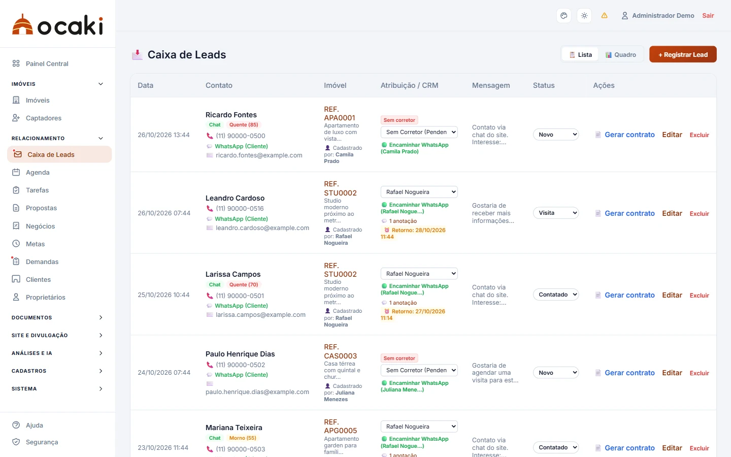The height and width of the screenshot is (457, 731).
Task: Click the ocaki logo
Action: [x=58, y=24]
